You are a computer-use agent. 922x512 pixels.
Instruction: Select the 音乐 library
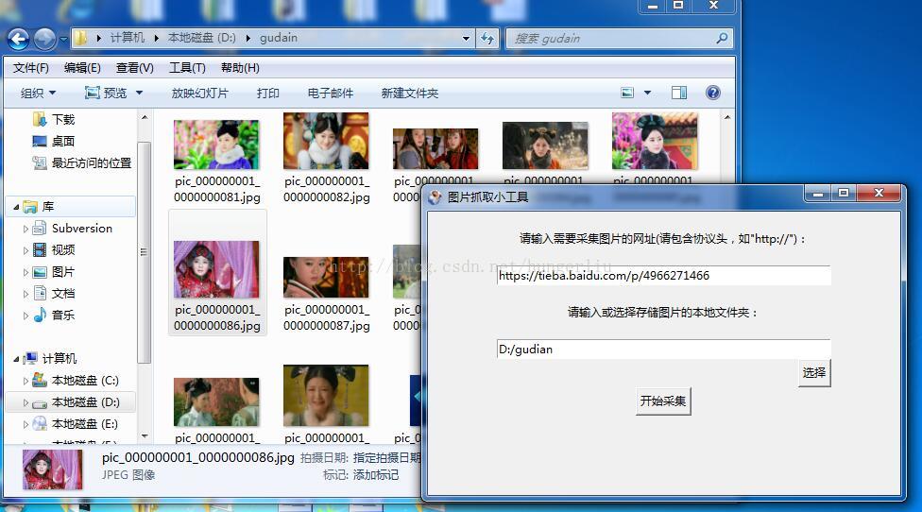(x=63, y=316)
